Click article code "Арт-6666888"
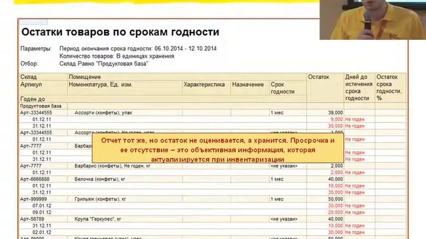426x239 pixels. pyautogui.click(x=35, y=179)
